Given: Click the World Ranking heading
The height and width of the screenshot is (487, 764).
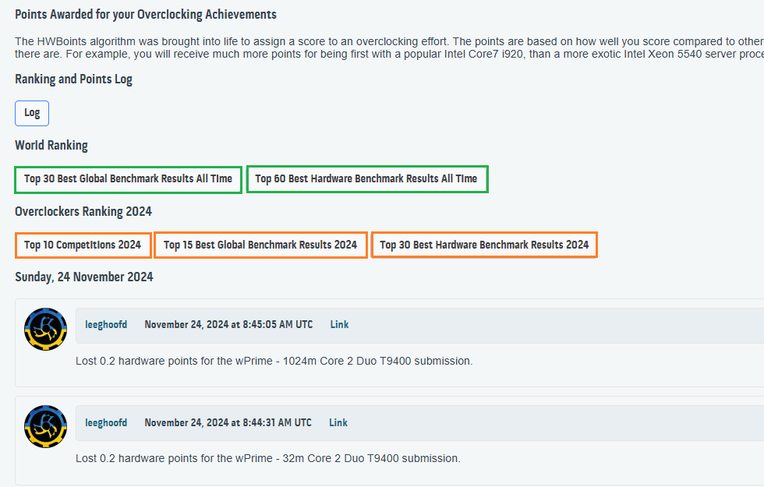Looking at the screenshot, I should click(51, 146).
